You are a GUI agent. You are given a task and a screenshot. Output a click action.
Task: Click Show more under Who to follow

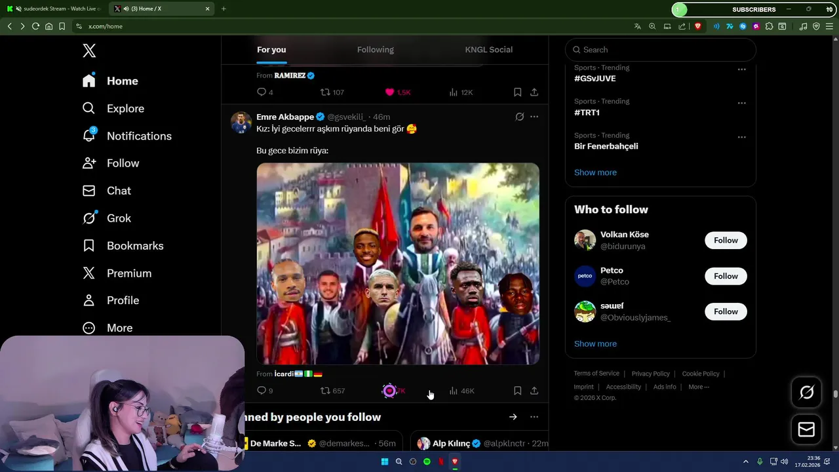pyautogui.click(x=595, y=344)
